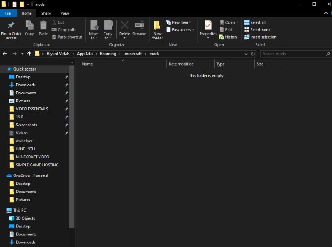Viewport: 332px width, 247px height.
Task: Click Paste shortcut in ribbon
Action: [67, 37]
